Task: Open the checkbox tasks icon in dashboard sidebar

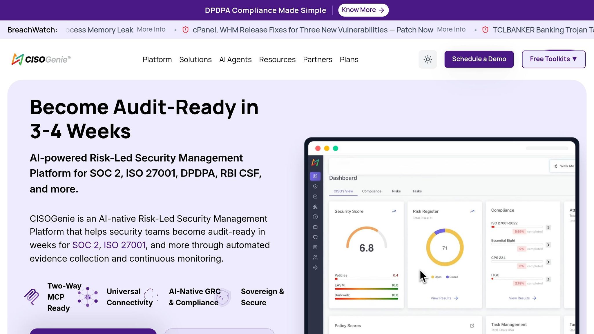Action: [315, 197]
